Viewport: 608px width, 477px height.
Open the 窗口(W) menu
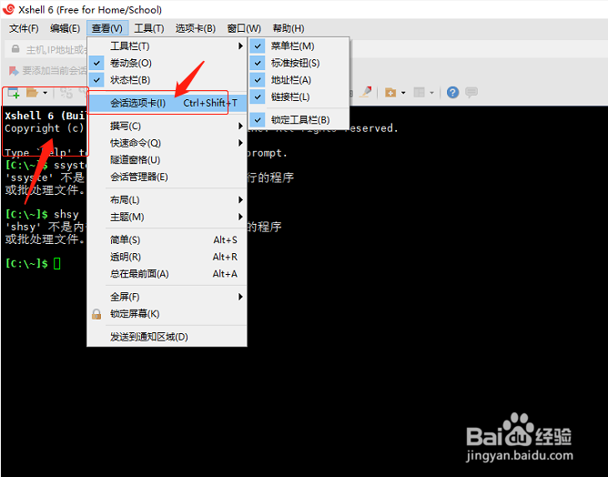pos(244,29)
